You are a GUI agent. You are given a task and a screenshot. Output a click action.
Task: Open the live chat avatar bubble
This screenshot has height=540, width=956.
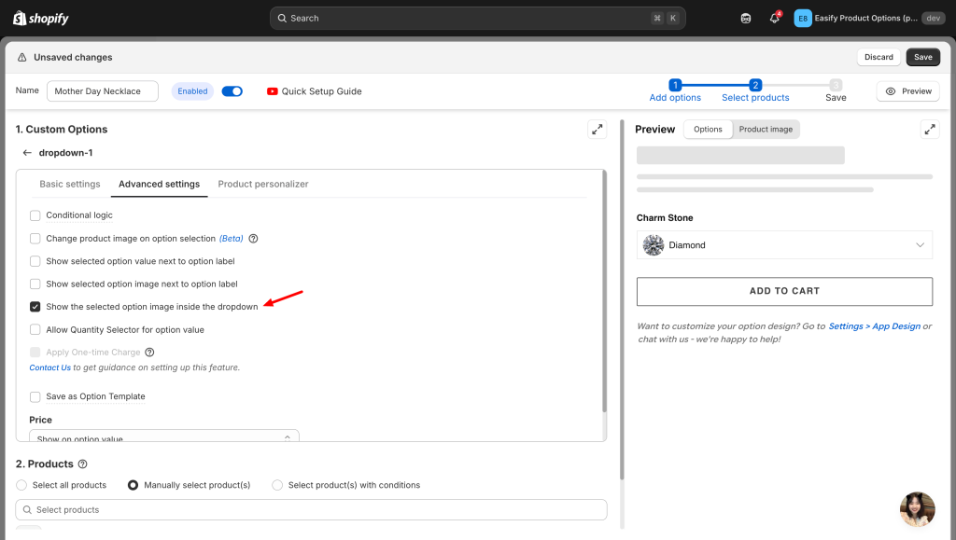[x=917, y=509]
